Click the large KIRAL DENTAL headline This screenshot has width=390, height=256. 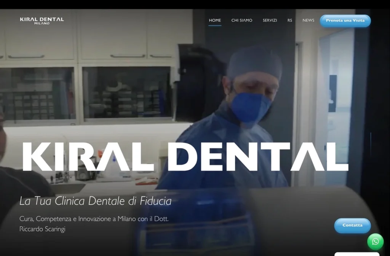click(x=185, y=157)
